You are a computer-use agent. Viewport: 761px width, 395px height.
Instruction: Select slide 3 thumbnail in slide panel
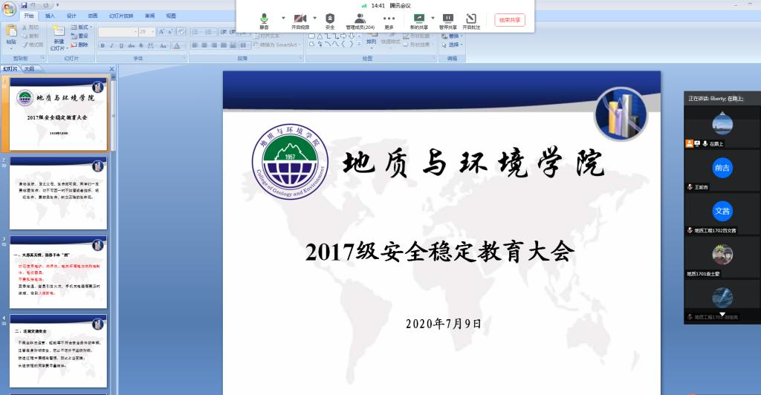coord(58,272)
